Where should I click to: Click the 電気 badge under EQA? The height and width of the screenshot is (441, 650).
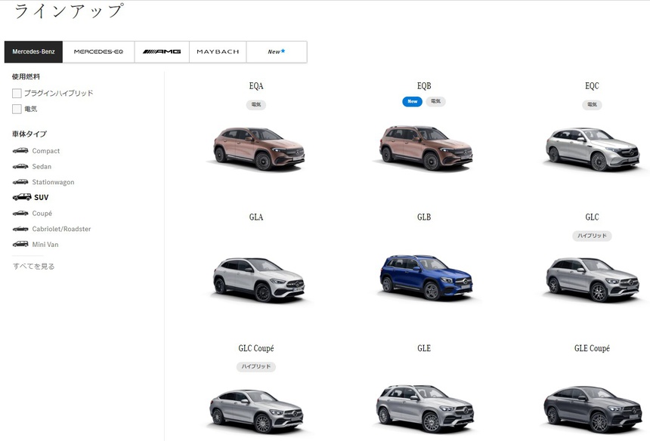[x=256, y=105]
